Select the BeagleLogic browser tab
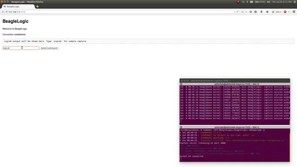Image resolution: width=297 pixels, height=167 pixels. (x=18, y=7)
